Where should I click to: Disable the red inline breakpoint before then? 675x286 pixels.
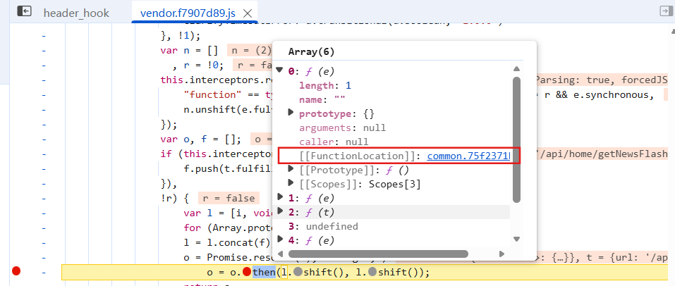(246, 273)
